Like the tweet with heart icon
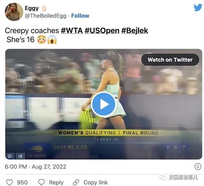 [10, 182]
